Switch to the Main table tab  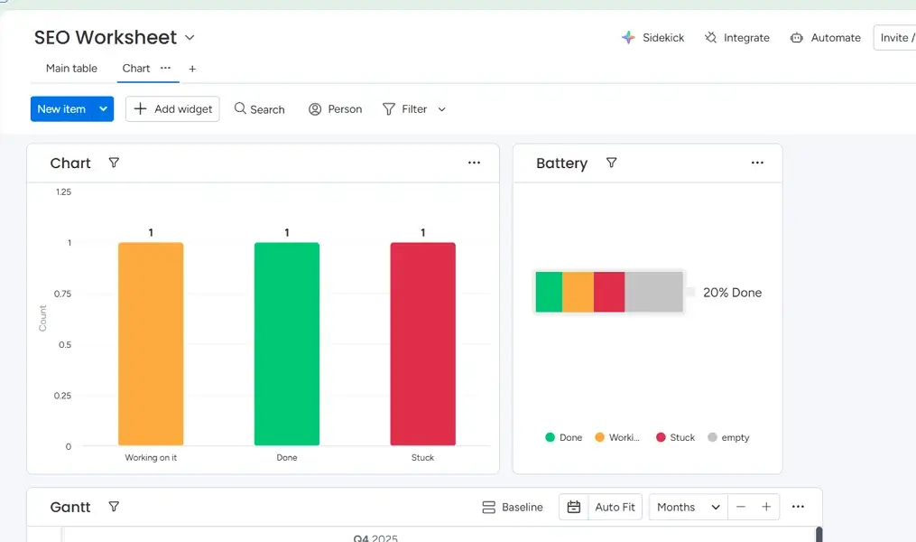71,69
